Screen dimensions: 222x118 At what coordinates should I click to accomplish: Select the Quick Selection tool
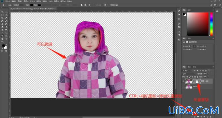(6, 15)
